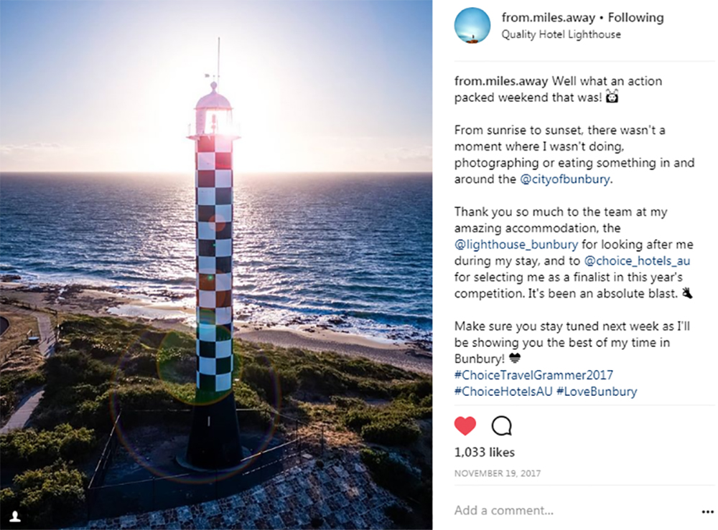Screen dimensions: 718x530
Task: Visit the @lighthouse_bunbury mention
Action: click(516, 244)
